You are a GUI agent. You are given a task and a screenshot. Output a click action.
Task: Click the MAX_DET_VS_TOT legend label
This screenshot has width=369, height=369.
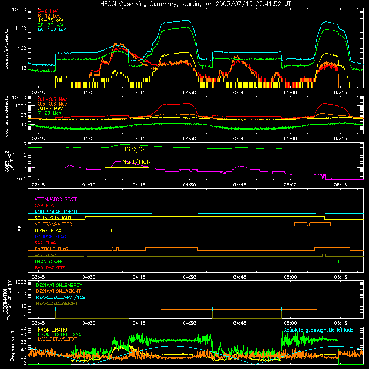pos(57,339)
